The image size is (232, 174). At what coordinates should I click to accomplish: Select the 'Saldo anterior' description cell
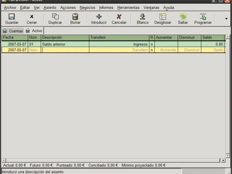(65, 44)
